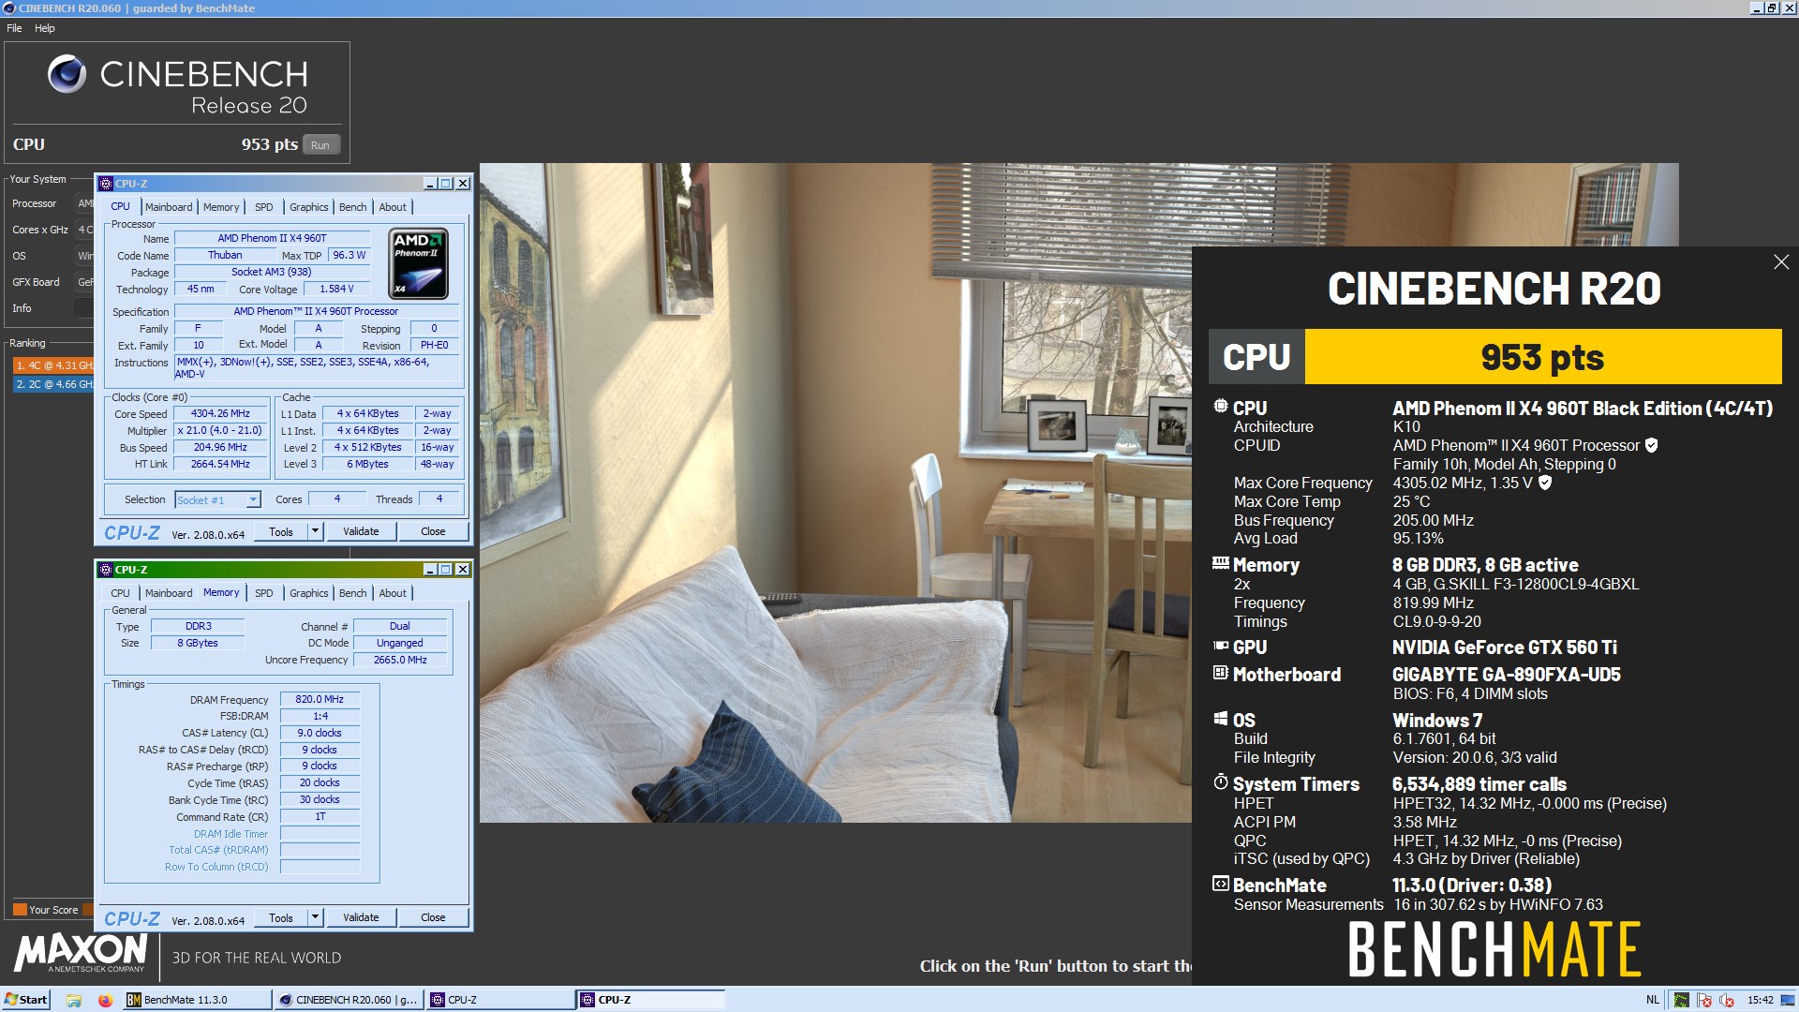The height and width of the screenshot is (1012, 1799).
Task: Click the Cinebench title bar app icon
Action: [x=9, y=8]
